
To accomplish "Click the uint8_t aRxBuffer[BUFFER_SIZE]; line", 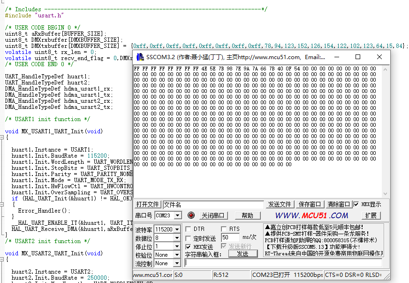I will tap(55, 34).
